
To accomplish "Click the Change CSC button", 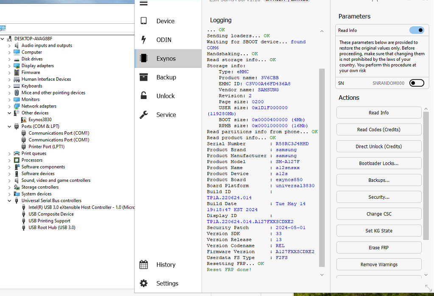I will click(x=379, y=214).
